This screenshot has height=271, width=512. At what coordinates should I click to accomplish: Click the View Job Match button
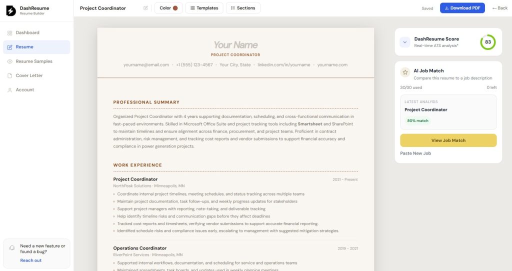coord(448,140)
